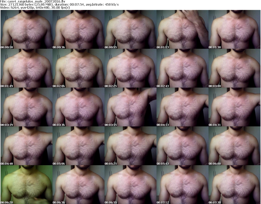Choose the frame at timestamp 00:05:25
This screenshot has height=204, width=261.
tap(130, 146)
